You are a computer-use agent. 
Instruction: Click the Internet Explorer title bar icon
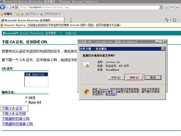coord(1,1)
